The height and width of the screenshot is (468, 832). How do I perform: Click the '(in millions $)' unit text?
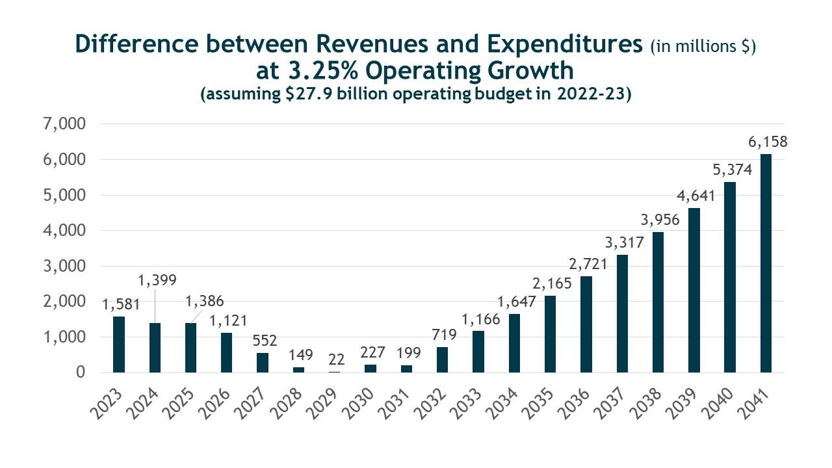[703, 45]
